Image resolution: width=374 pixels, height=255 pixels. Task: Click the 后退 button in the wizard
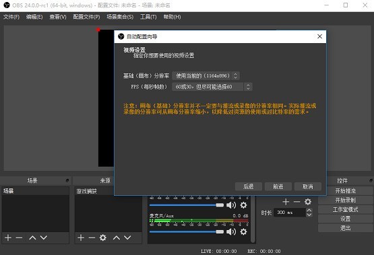point(248,186)
